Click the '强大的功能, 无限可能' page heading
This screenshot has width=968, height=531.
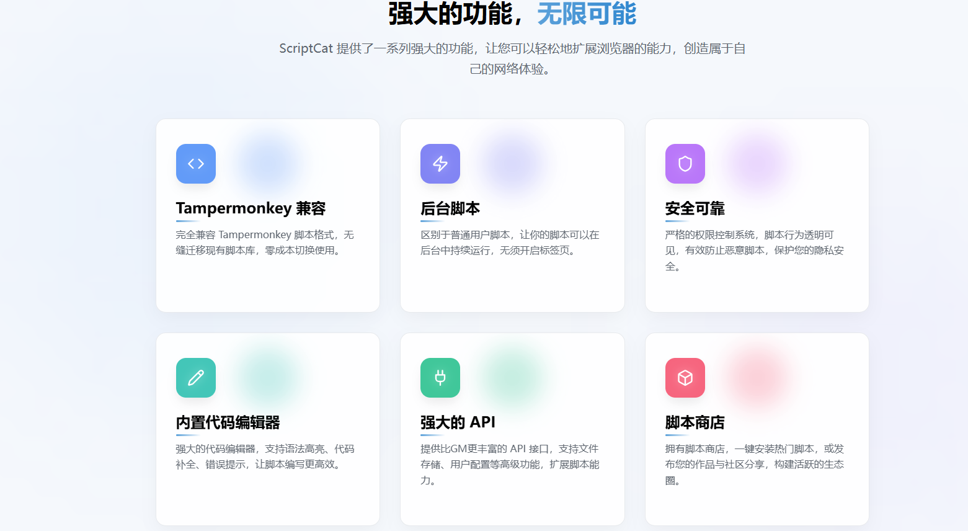click(x=512, y=14)
